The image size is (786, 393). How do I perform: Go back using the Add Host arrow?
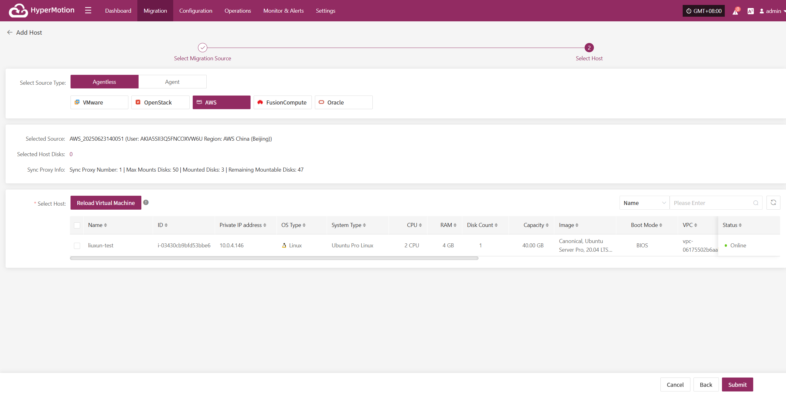tap(10, 32)
